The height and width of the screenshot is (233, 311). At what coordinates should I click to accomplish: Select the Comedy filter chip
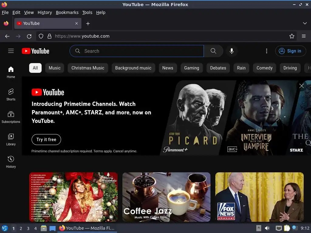(x=265, y=68)
